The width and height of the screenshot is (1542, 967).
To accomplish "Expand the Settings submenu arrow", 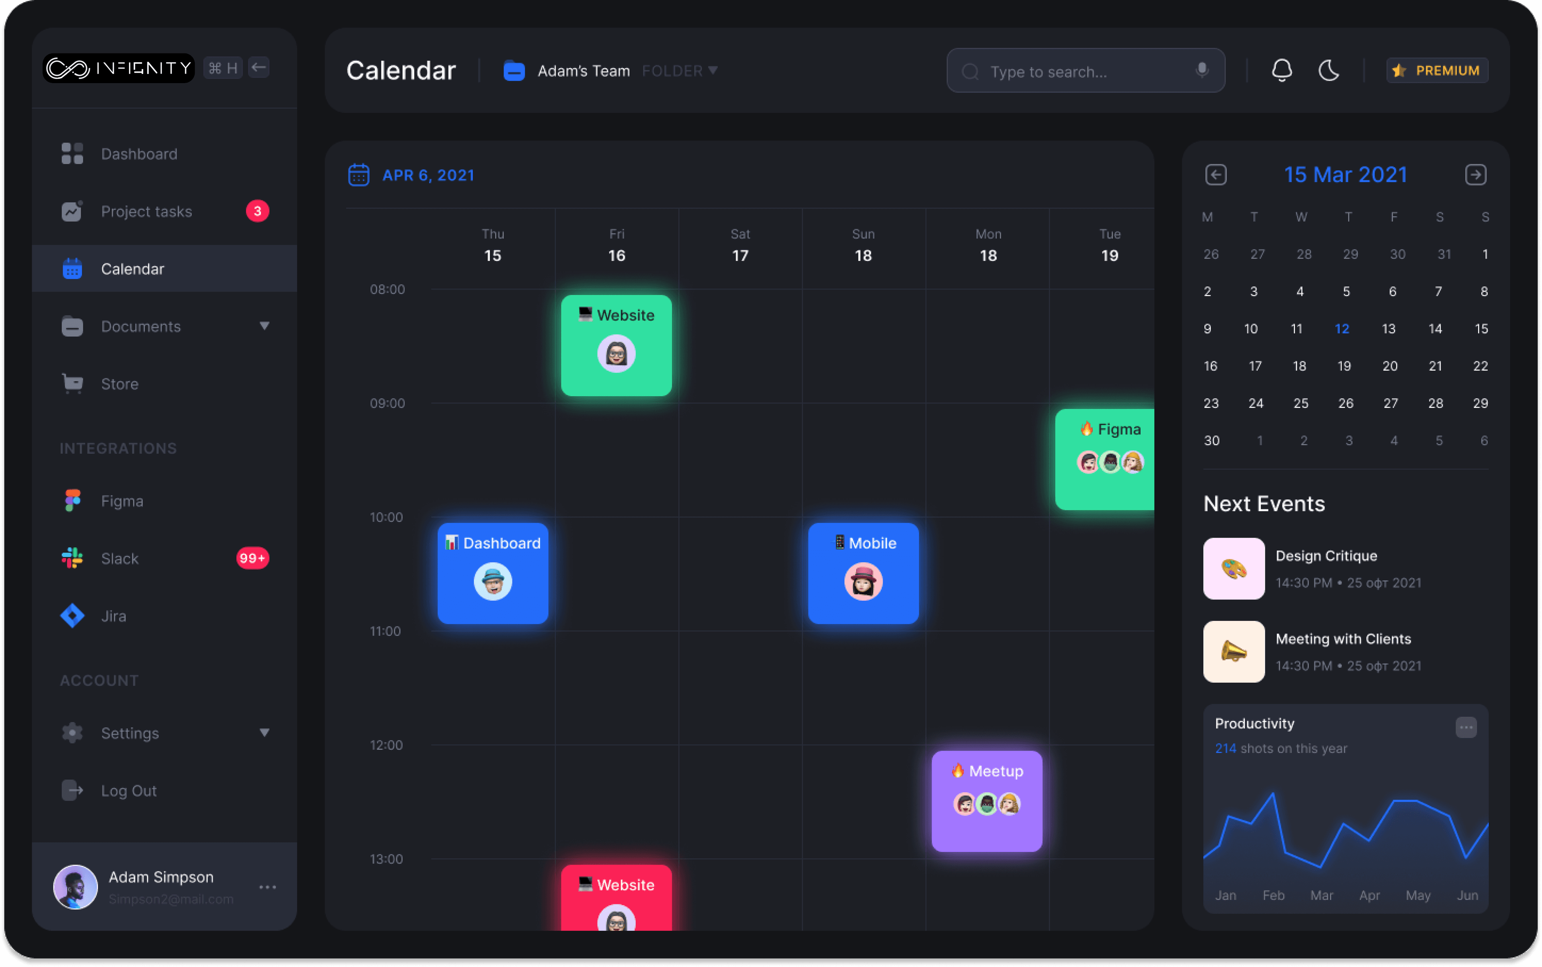I will 264,733.
